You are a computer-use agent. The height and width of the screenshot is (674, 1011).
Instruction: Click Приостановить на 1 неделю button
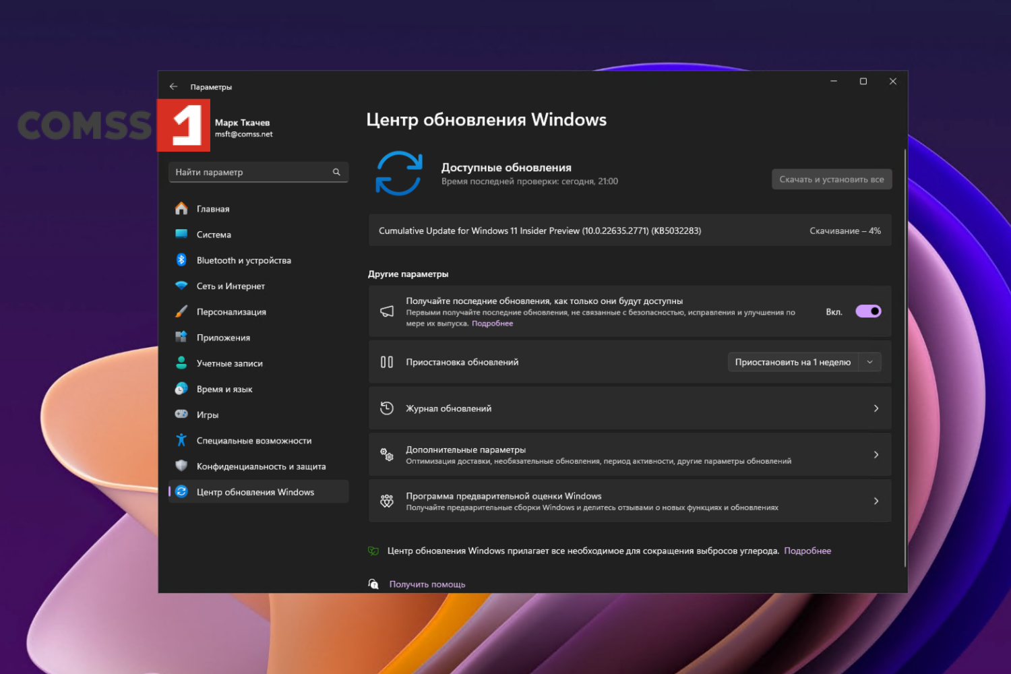click(793, 362)
